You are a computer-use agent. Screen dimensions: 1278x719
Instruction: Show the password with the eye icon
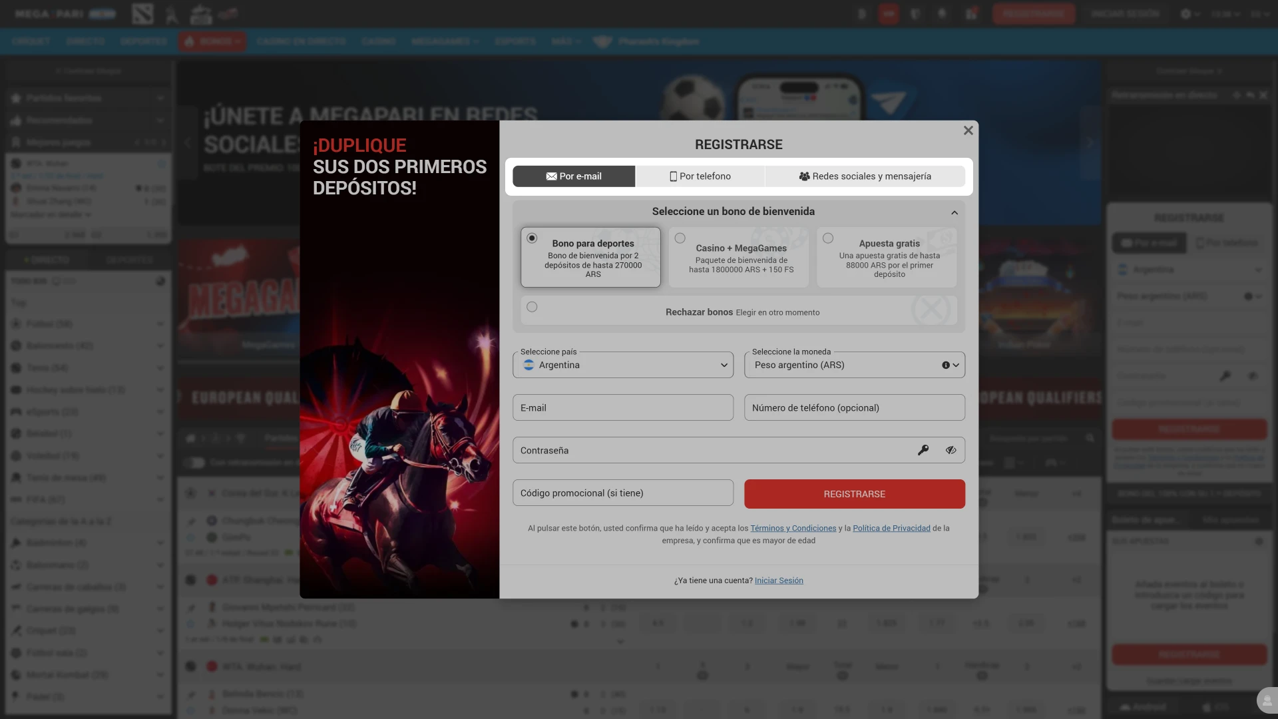pyautogui.click(x=950, y=449)
